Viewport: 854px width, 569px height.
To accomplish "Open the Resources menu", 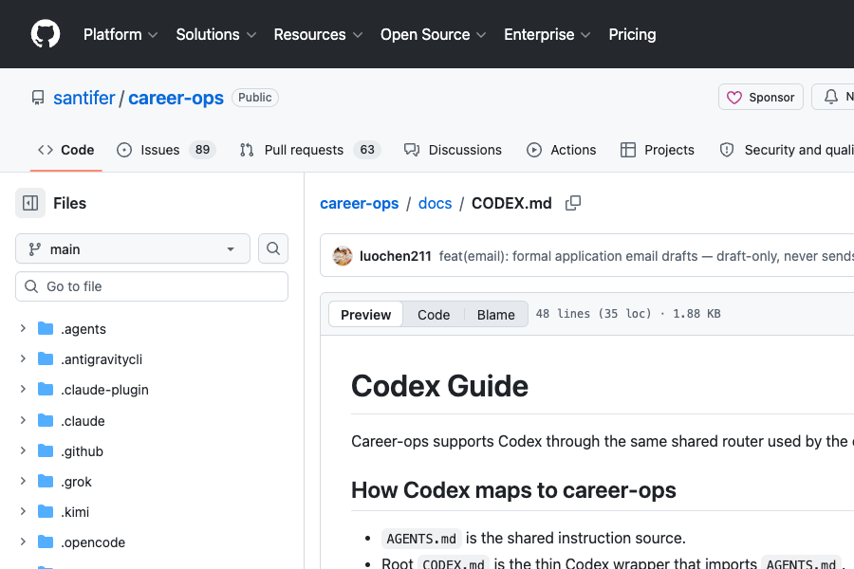I will [318, 34].
